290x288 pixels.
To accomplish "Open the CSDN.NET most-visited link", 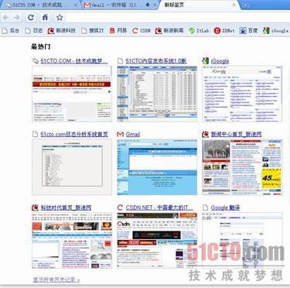I will [159, 207].
